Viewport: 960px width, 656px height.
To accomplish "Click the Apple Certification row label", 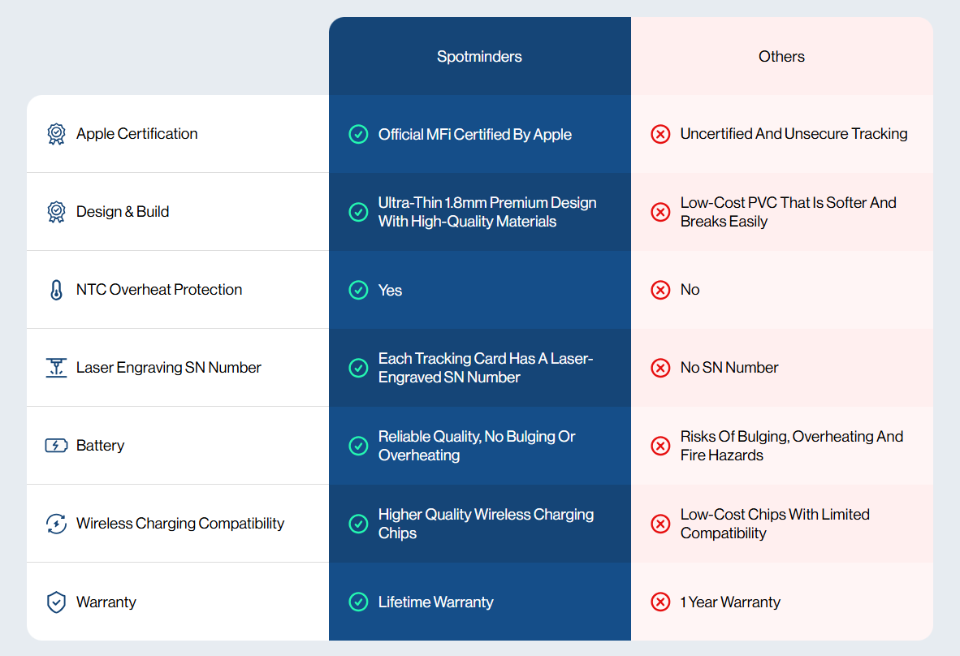I will tap(136, 134).
